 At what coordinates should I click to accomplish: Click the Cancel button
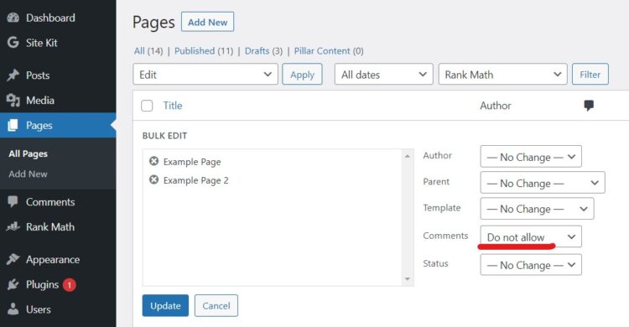point(216,305)
